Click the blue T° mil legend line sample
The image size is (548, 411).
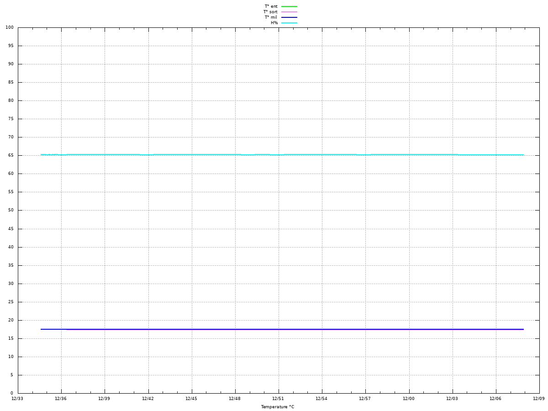(x=289, y=17)
